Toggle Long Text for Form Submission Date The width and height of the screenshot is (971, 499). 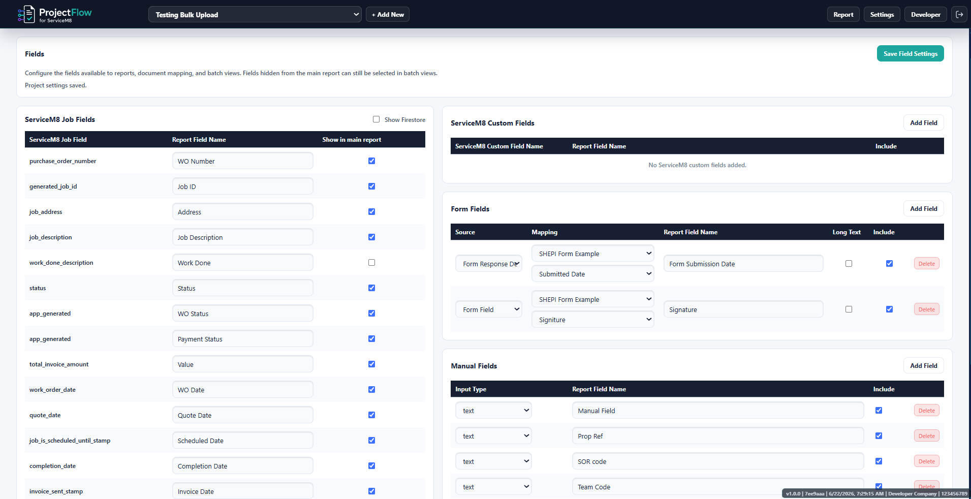(x=849, y=264)
